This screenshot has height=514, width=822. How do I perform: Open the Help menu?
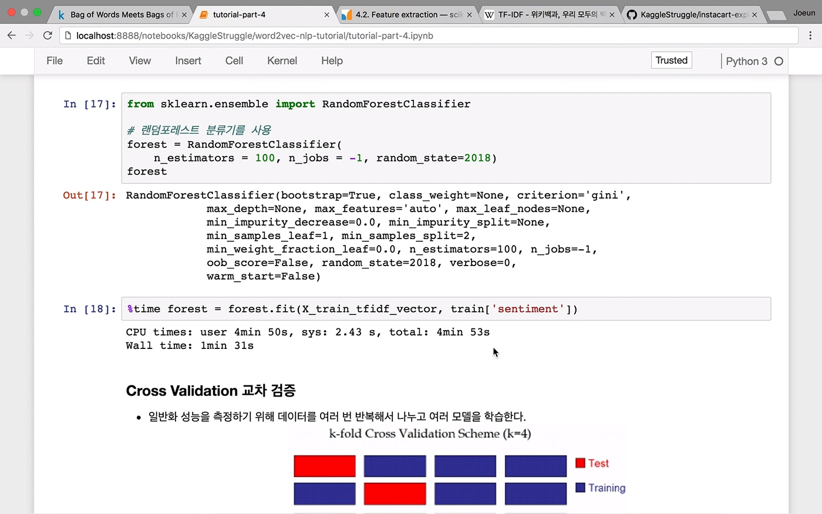click(332, 61)
